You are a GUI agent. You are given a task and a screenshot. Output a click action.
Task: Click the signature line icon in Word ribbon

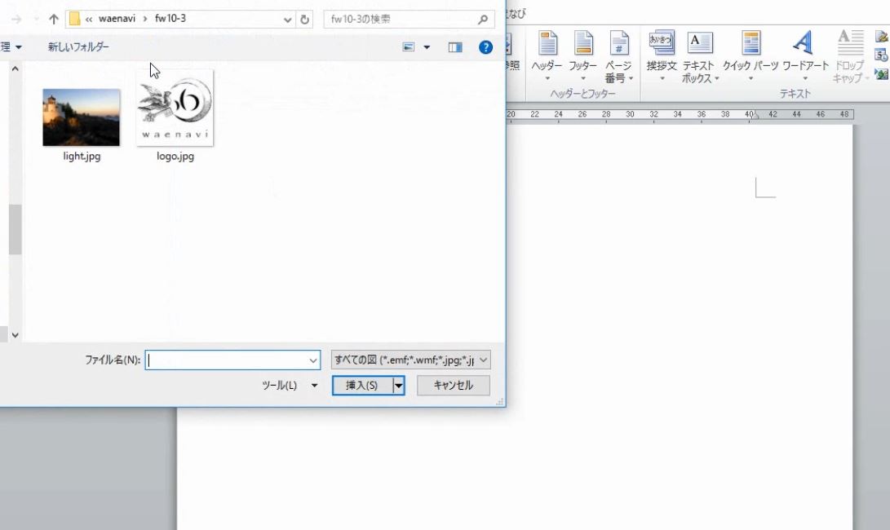[x=882, y=37]
